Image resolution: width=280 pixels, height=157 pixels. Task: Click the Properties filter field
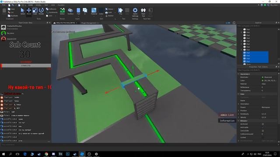257,70
